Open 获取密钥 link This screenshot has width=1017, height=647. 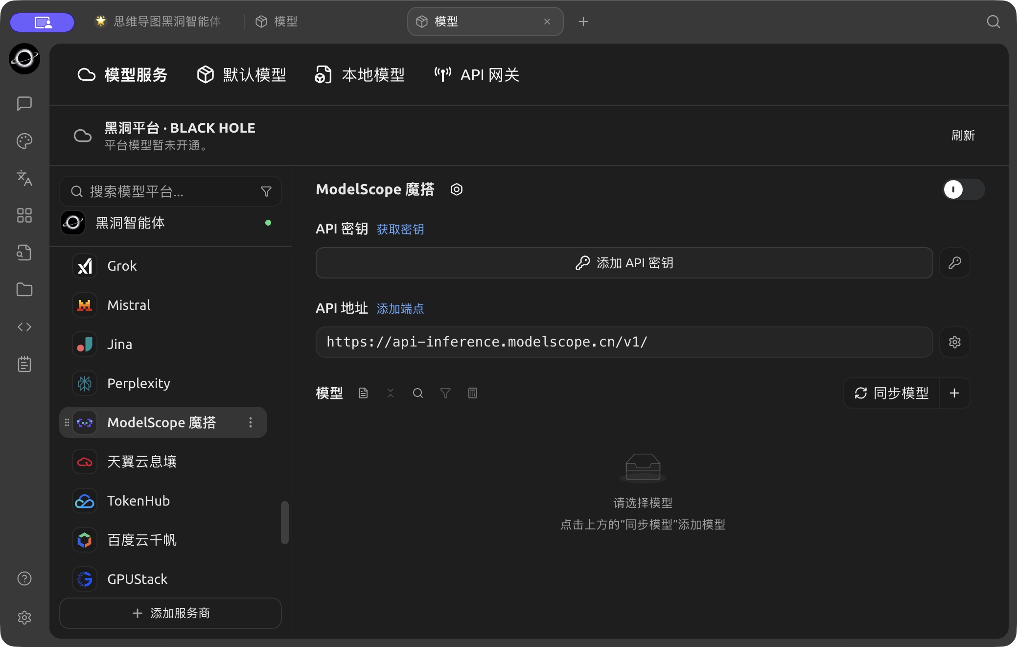click(400, 229)
